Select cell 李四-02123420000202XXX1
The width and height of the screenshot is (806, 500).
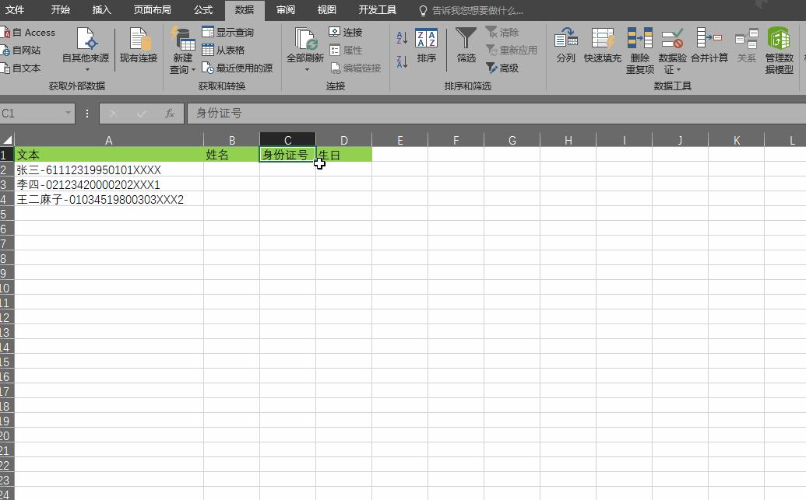109,184
